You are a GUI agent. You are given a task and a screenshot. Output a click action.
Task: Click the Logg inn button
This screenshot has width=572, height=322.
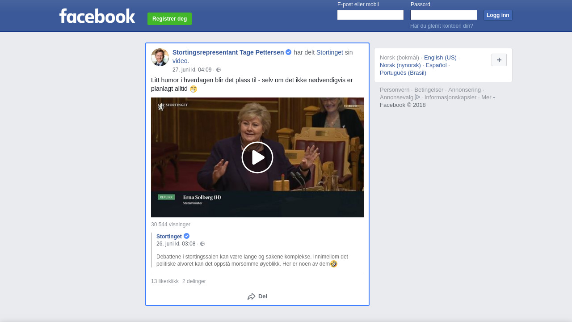tap(498, 15)
